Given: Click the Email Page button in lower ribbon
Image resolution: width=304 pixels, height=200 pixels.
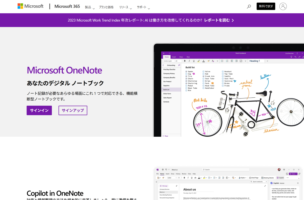Looking at the screenshot, I should pyautogui.click(x=254, y=178).
